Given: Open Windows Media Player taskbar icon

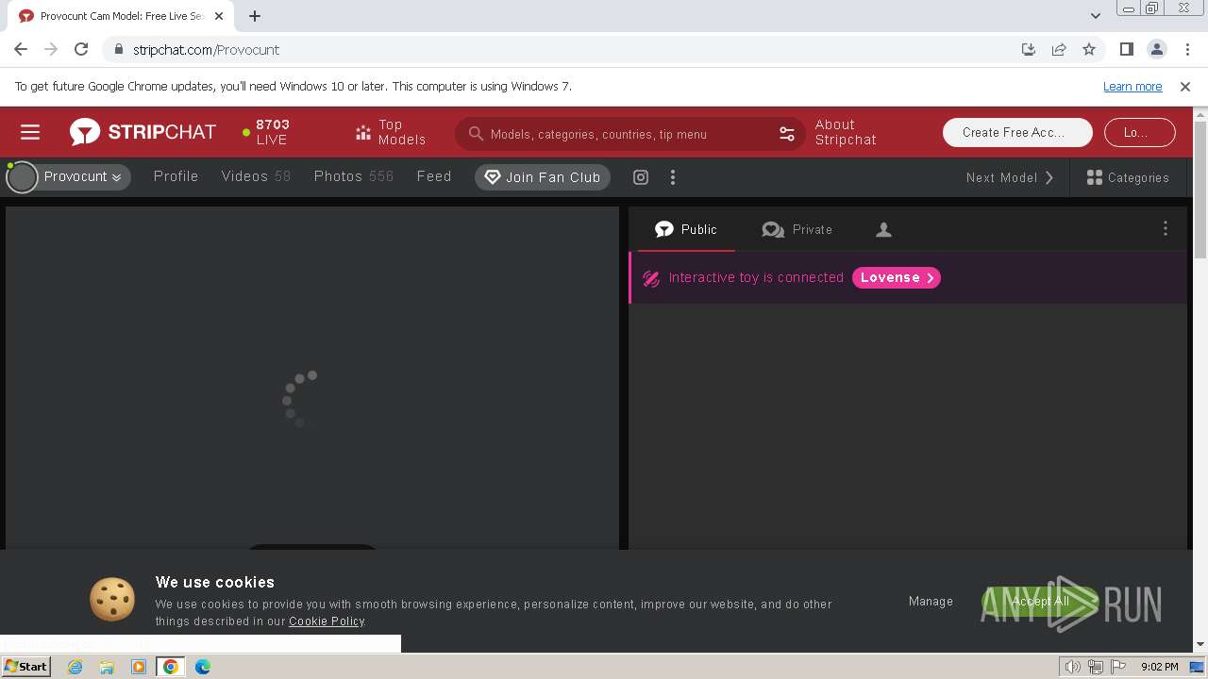Looking at the screenshot, I should tap(139, 667).
